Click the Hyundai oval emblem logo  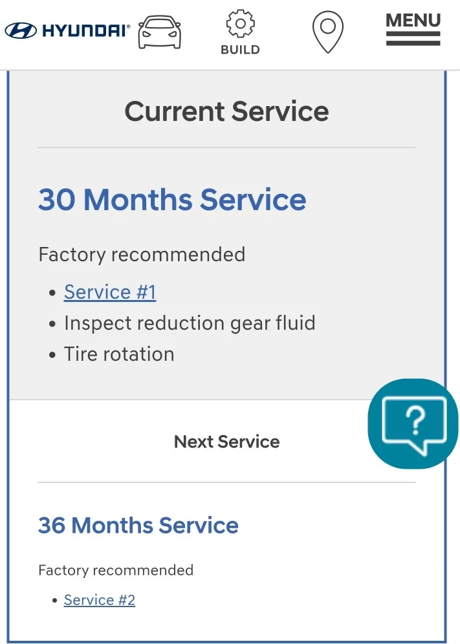click(x=21, y=30)
